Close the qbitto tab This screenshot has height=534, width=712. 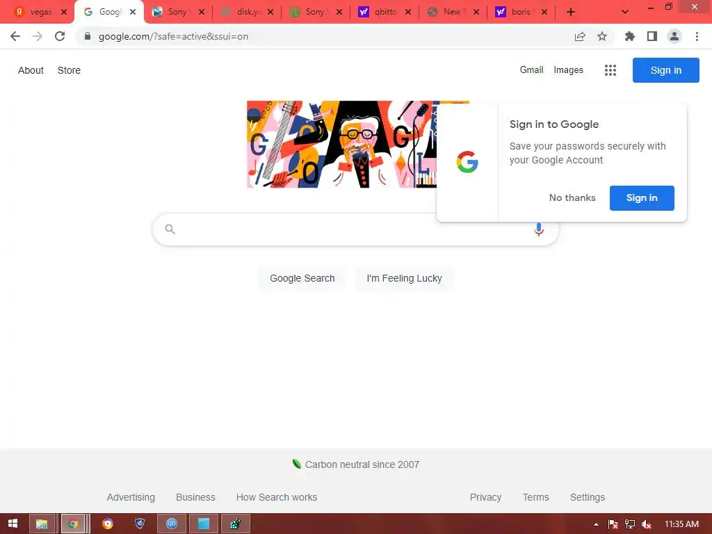pos(408,12)
